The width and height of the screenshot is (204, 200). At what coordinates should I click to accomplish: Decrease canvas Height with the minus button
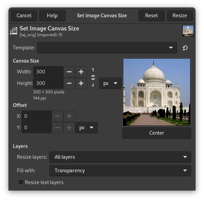point(69,83)
